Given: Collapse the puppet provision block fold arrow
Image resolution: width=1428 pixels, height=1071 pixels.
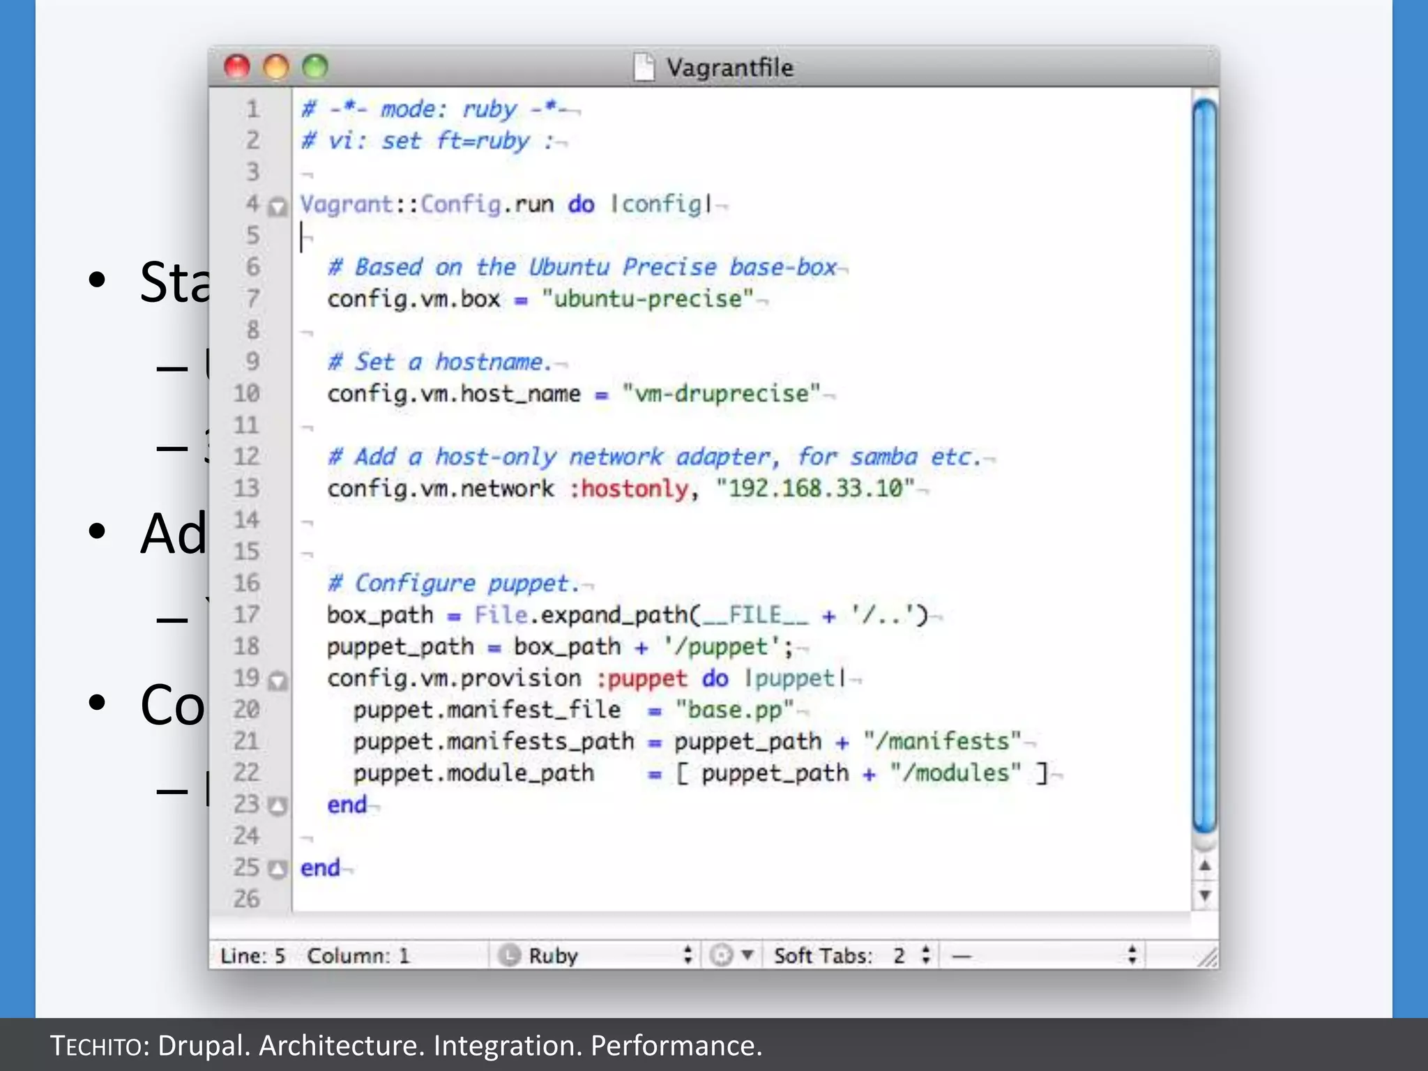Looking at the screenshot, I should pos(278,681).
